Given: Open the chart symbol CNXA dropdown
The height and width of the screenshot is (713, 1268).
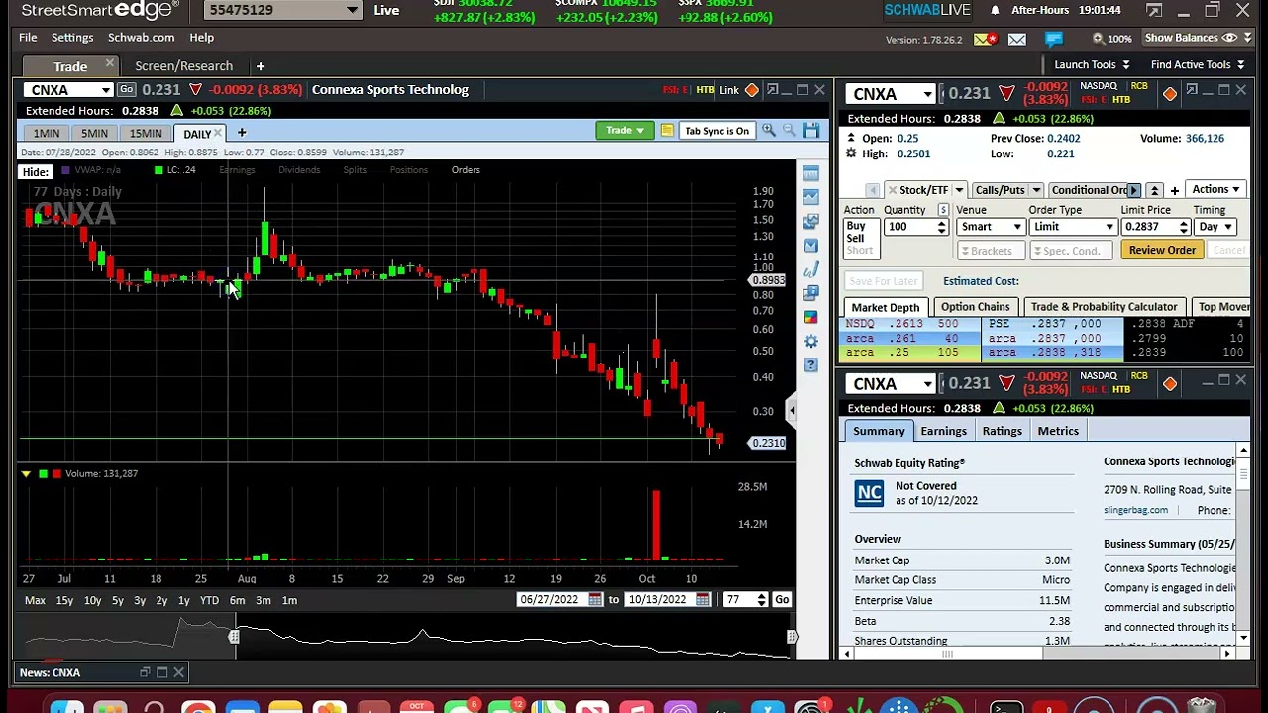Looking at the screenshot, I should [x=106, y=90].
